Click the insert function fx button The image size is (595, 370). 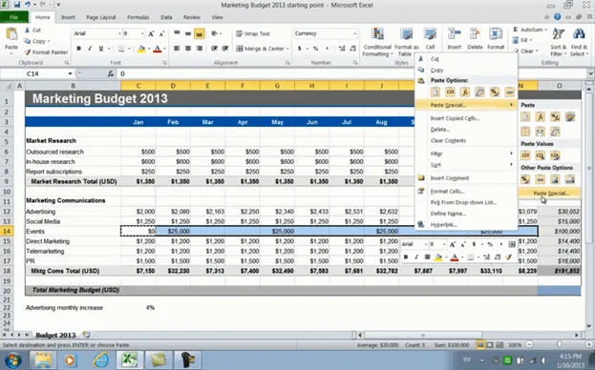pos(111,73)
